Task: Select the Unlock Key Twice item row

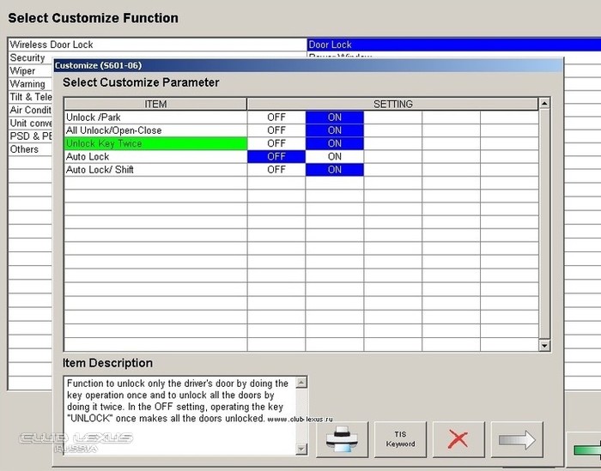Action: [155, 143]
